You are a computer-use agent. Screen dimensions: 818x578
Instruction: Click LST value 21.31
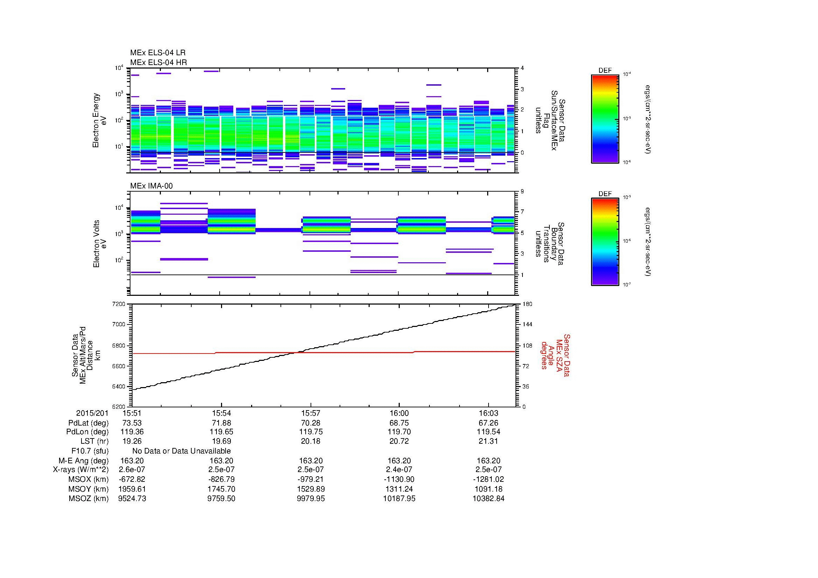(x=489, y=441)
